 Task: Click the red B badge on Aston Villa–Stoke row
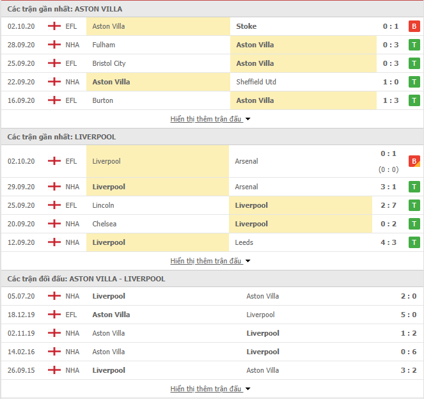click(414, 26)
